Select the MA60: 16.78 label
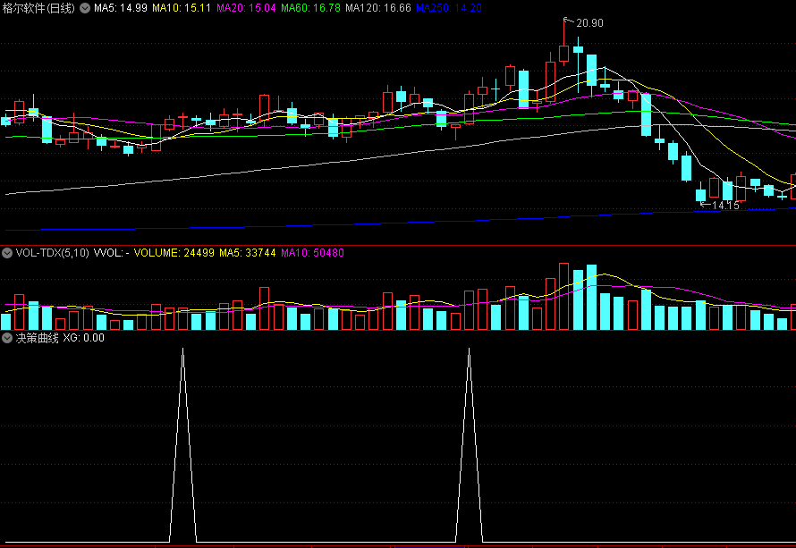796x548 pixels. pos(310,8)
